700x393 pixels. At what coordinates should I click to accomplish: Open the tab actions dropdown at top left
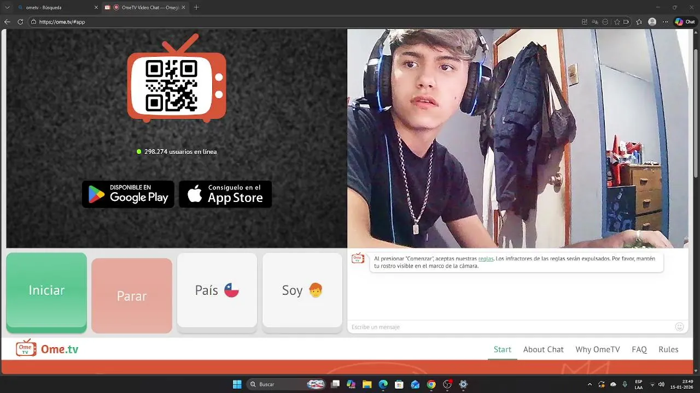pos(7,7)
